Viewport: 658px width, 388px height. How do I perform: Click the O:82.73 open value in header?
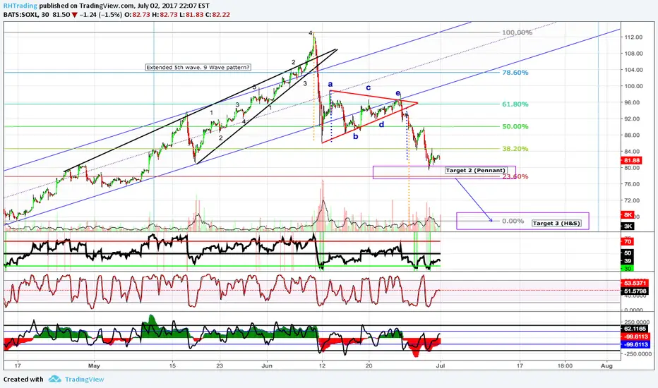[137, 15]
